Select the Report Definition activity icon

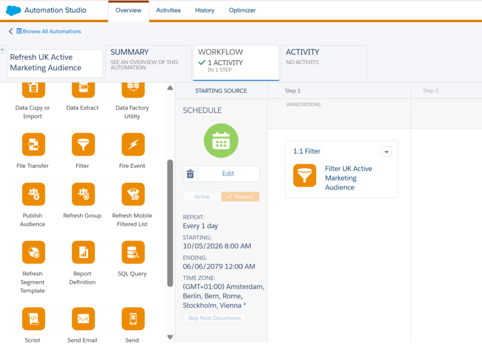(x=83, y=252)
